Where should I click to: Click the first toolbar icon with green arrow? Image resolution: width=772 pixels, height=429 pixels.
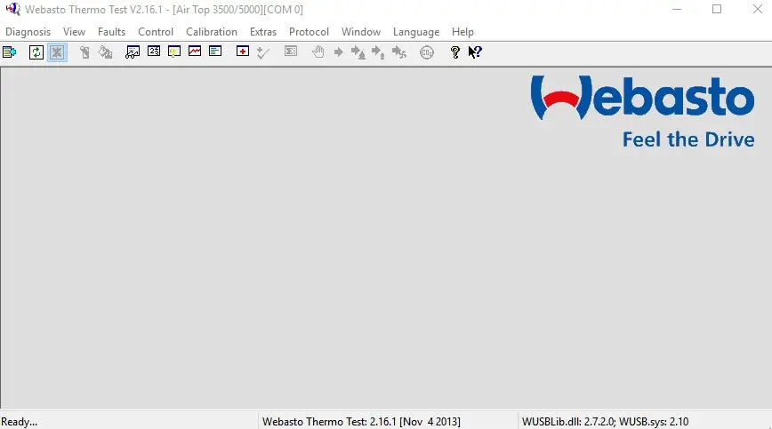click(x=9, y=52)
